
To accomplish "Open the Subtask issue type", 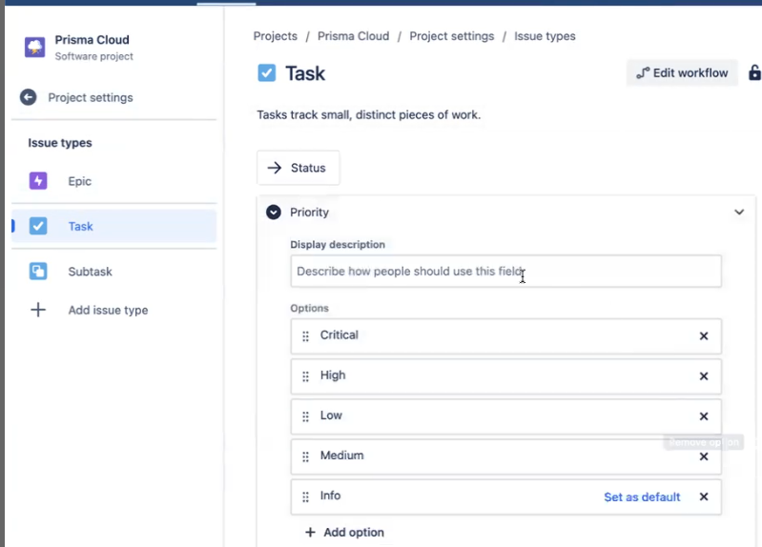I will pyautogui.click(x=113, y=271).
